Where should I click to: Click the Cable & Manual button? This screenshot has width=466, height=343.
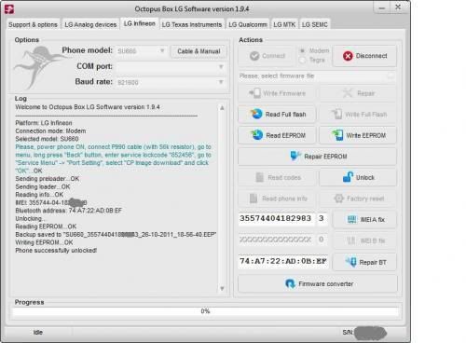pyautogui.click(x=199, y=51)
